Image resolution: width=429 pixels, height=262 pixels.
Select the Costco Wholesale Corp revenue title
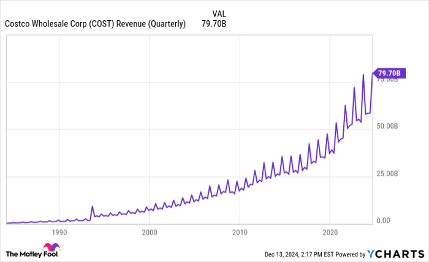click(95, 24)
